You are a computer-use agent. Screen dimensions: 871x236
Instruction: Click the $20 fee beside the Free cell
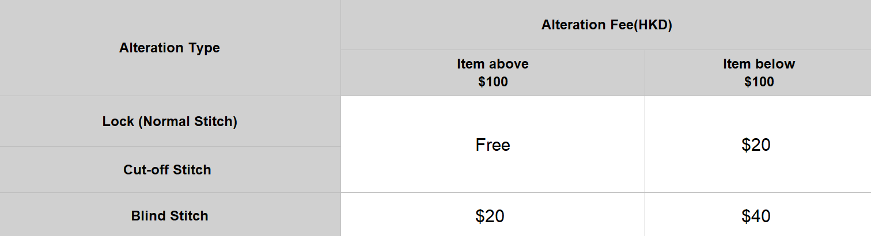coord(756,145)
